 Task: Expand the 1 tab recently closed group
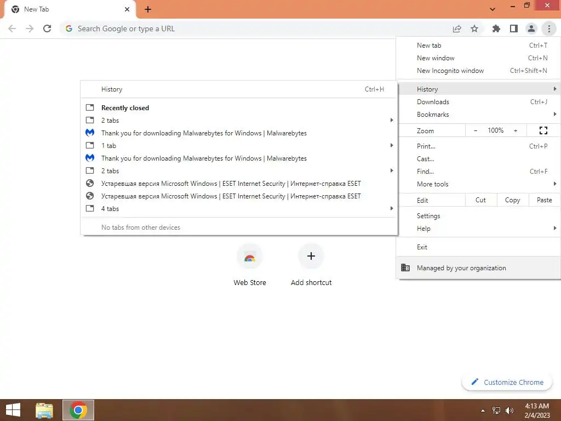point(239,145)
